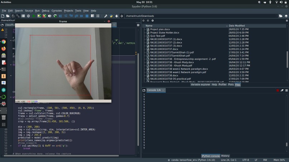Maximize the current pane
This screenshot has width=289, height=162.
point(93,16)
